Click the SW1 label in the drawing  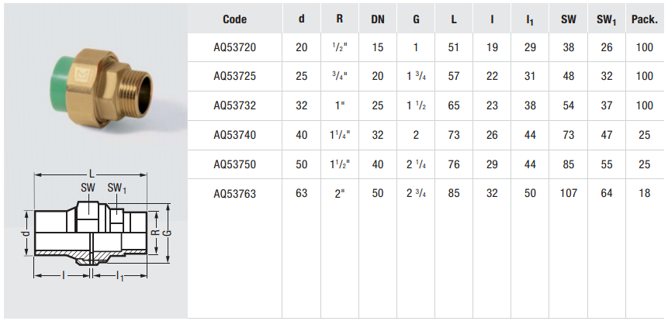[116, 188]
